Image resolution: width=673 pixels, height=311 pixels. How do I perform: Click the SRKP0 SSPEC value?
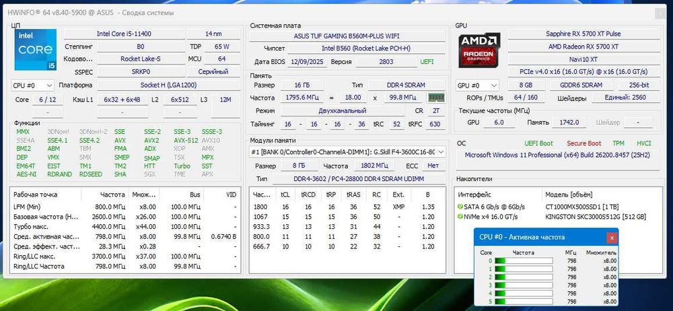[141, 72]
